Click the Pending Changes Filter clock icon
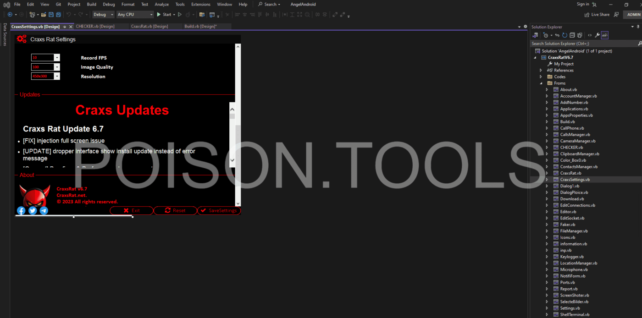 [x=546, y=35]
